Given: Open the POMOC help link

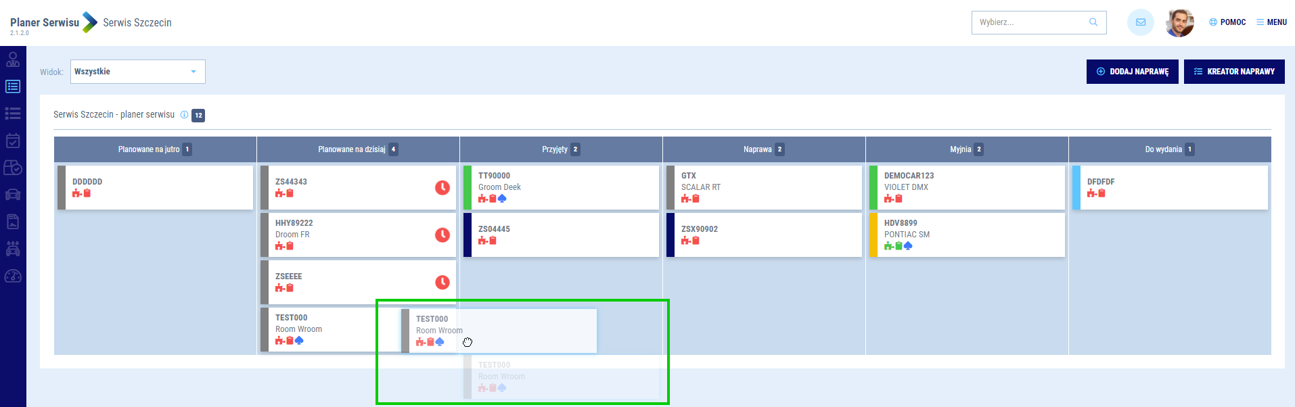Looking at the screenshot, I should click(x=1227, y=22).
